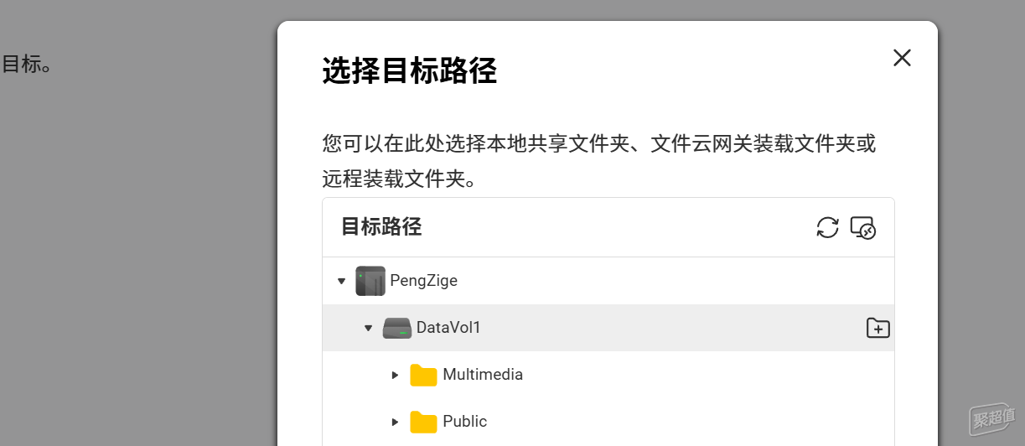The height and width of the screenshot is (446, 1025).
Task: Collapse the PengZige tree node
Action: pyautogui.click(x=341, y=281)
